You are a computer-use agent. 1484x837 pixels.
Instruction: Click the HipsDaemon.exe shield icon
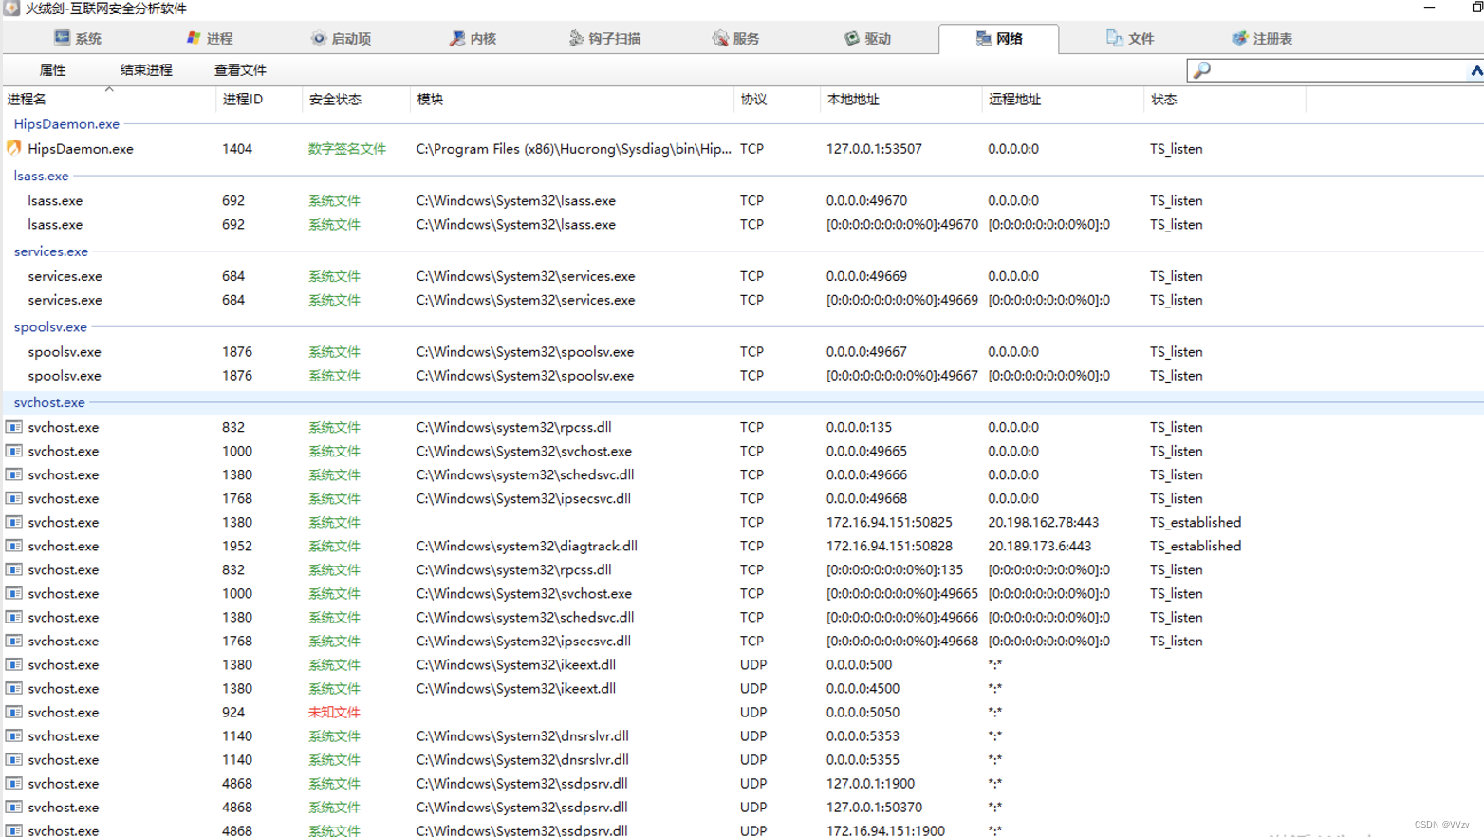point(14,148)
